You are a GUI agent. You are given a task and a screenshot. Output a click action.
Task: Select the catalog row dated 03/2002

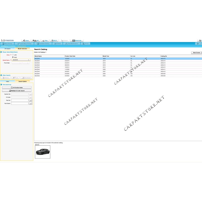(118, 76)
